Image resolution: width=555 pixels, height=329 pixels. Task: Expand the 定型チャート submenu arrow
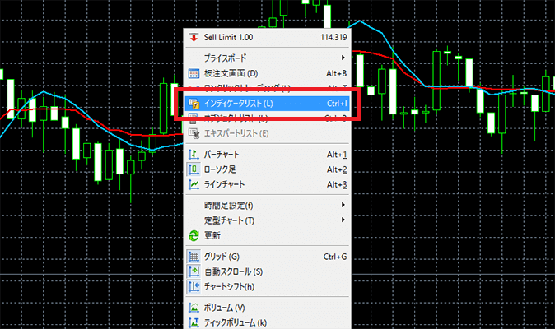343,220
